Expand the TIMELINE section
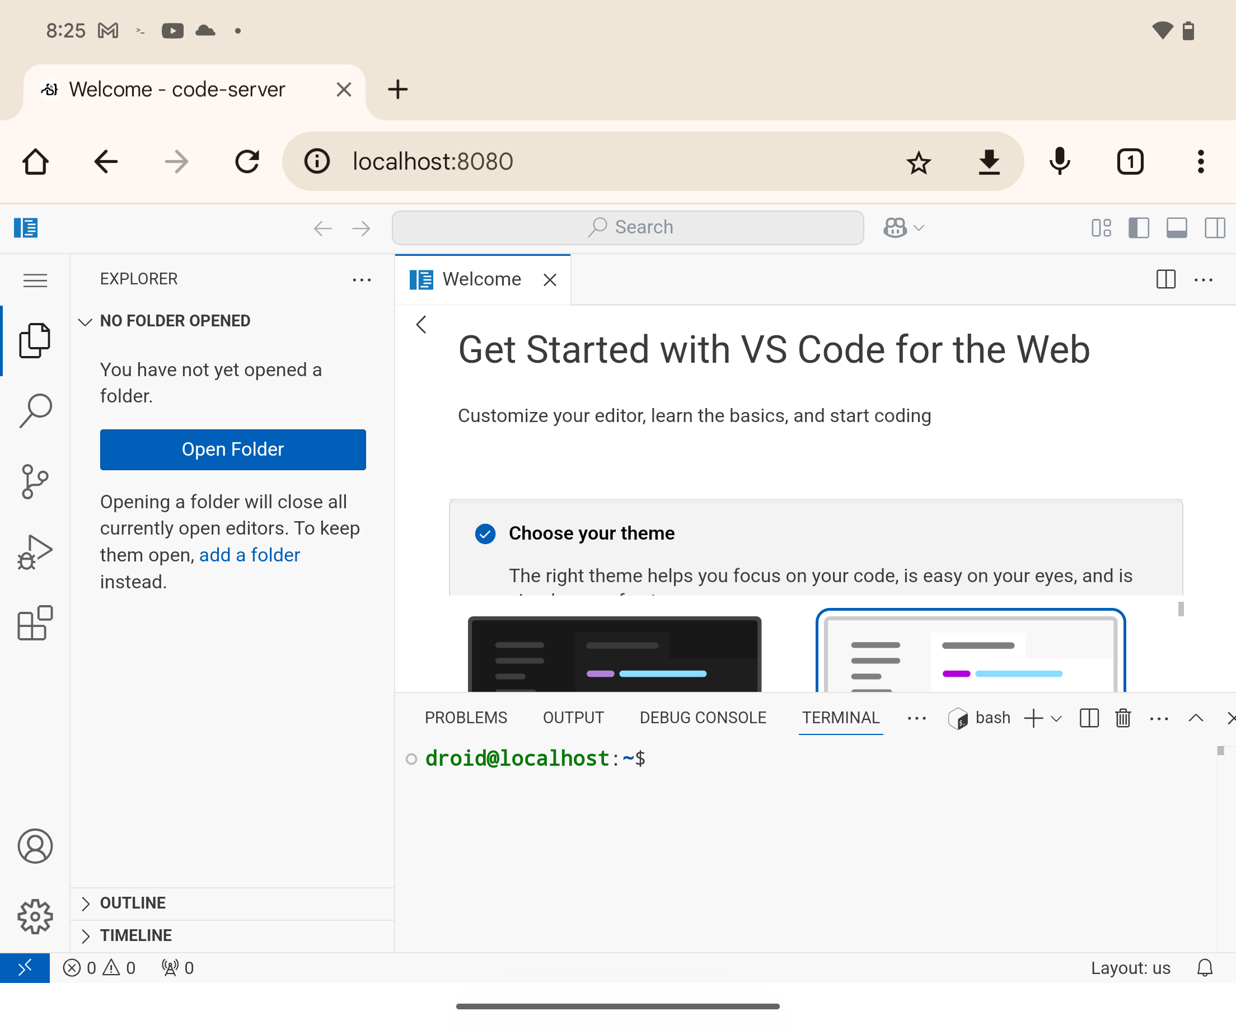Image resolution: width=1236 pixels, height=1030 pixels. click(x=135, y=935)
